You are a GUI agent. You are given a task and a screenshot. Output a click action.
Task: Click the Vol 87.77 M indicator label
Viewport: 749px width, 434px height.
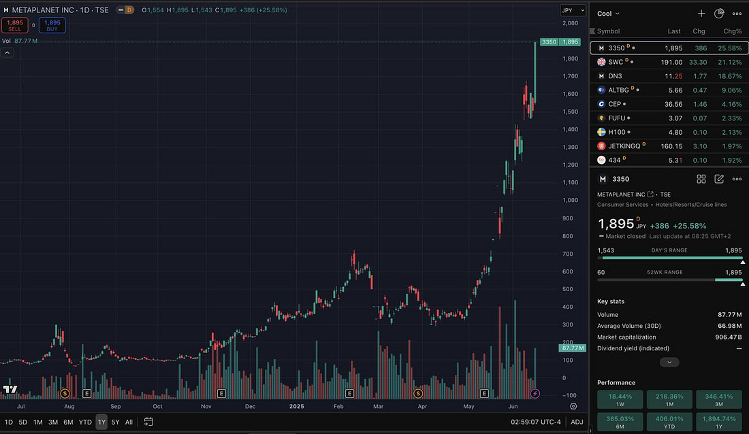pos(20,41)
